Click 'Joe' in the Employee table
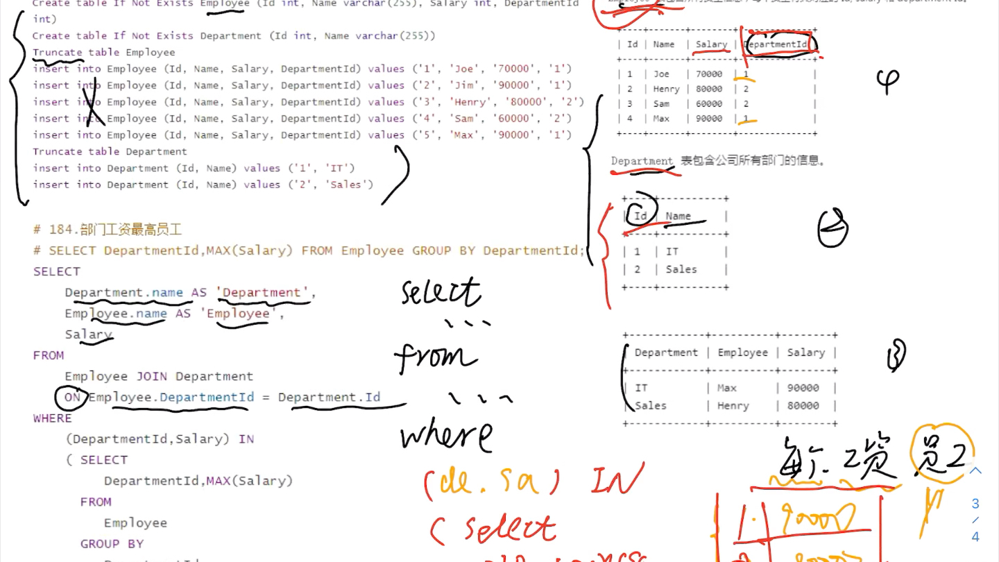 [661, 74]
